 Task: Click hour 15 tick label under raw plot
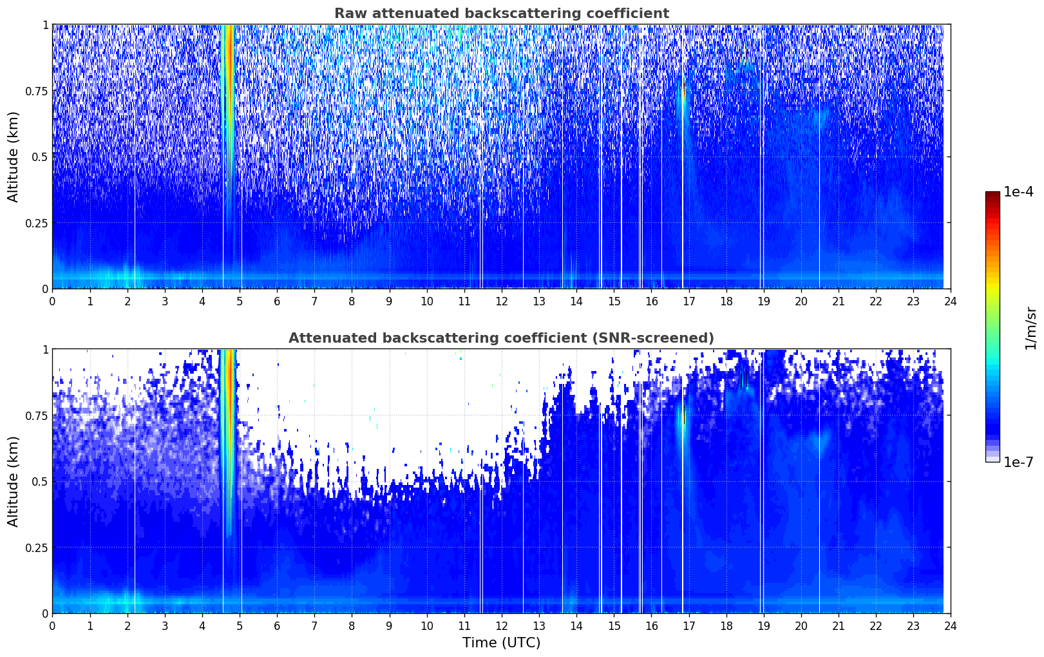(614, 301)
